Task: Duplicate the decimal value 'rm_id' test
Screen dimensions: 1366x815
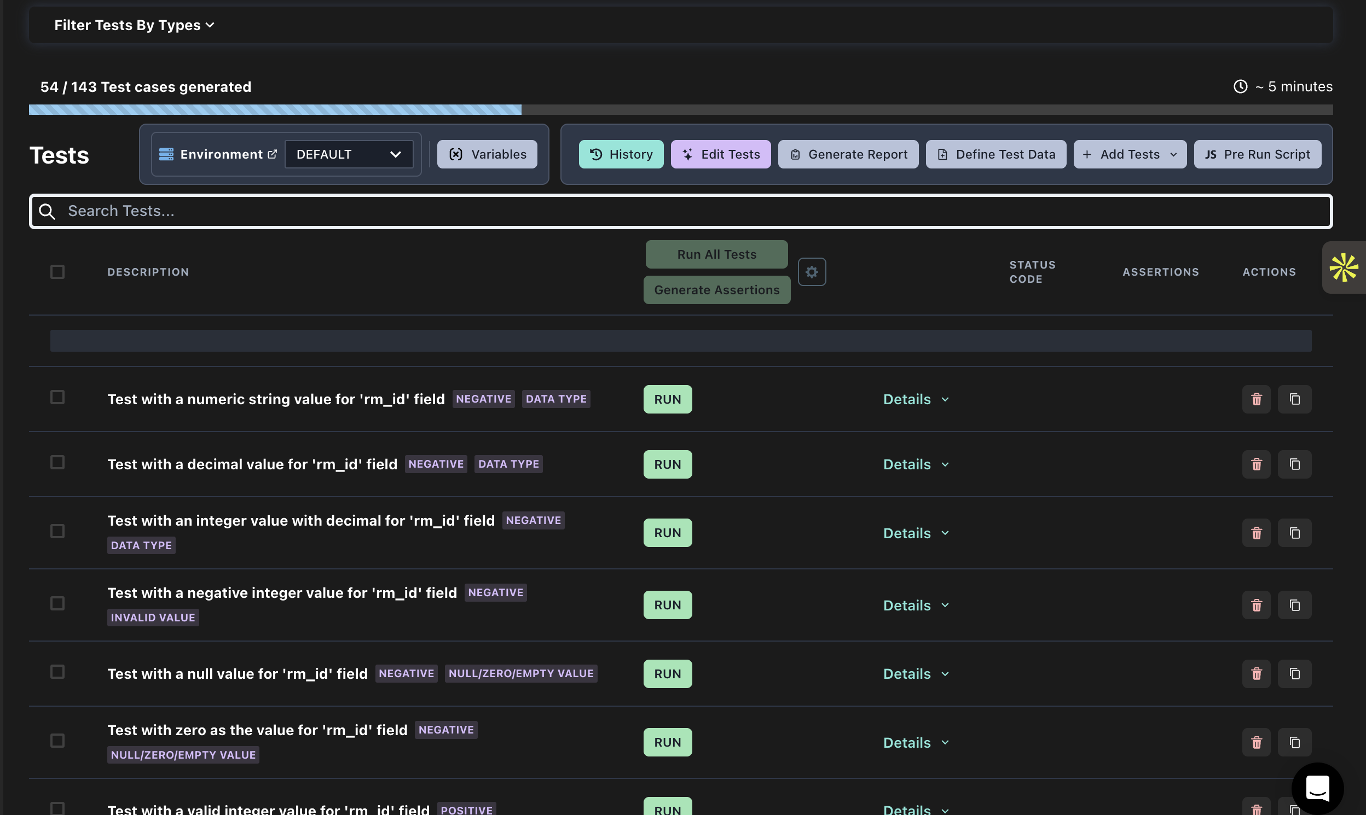Action: click(1294, 464)
